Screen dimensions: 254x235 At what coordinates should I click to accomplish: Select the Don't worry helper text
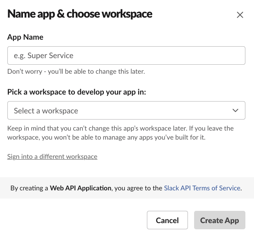(76, 71)
